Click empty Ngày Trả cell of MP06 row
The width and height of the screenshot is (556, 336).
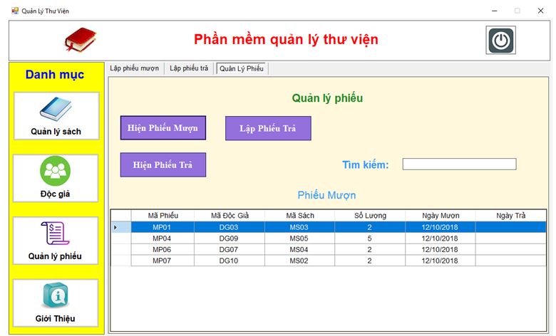click(510, 249)
